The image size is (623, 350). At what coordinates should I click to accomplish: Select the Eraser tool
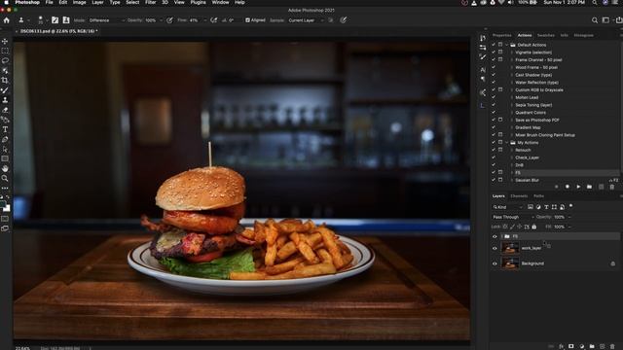click(5, 110)
